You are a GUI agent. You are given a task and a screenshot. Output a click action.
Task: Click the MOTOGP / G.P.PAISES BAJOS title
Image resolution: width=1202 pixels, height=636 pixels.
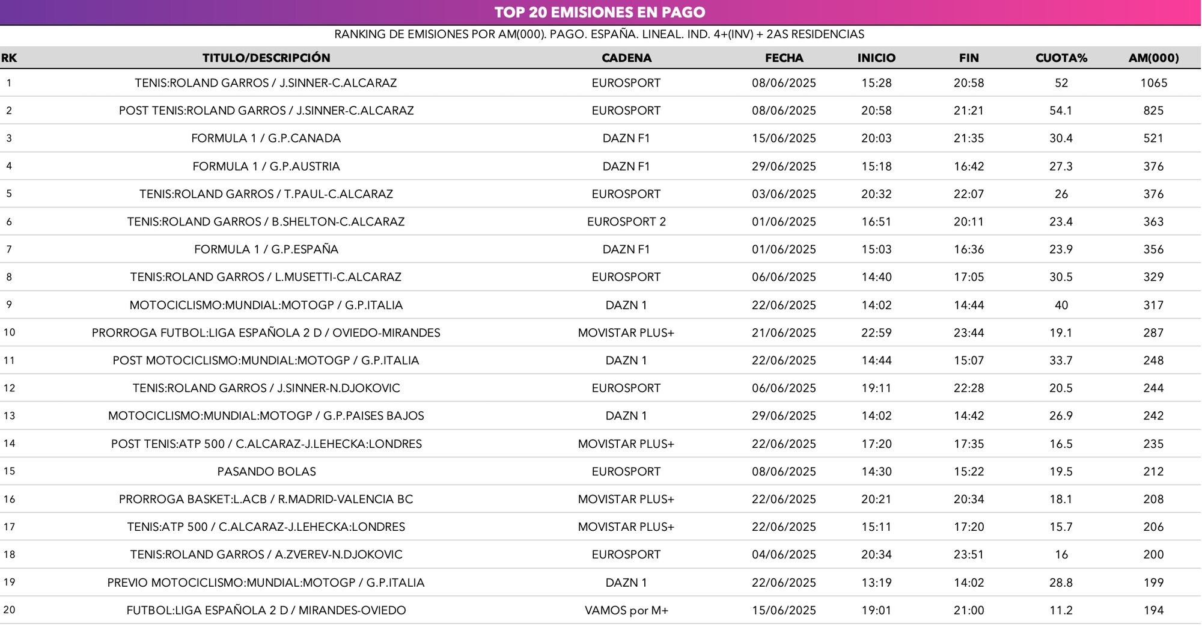point(266,416)
